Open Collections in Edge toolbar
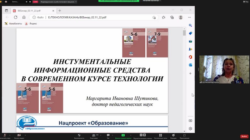 click(172, 17)
